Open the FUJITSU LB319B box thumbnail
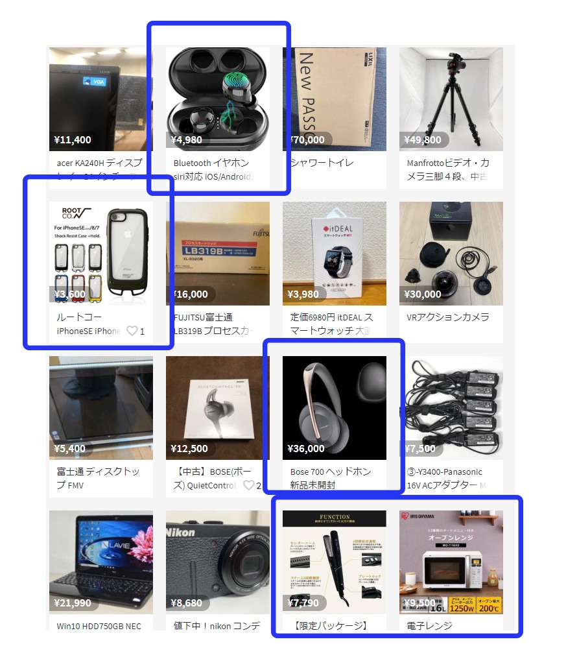Image resolution: width=566 pixels, height=659 pixels. pos(218,254)
